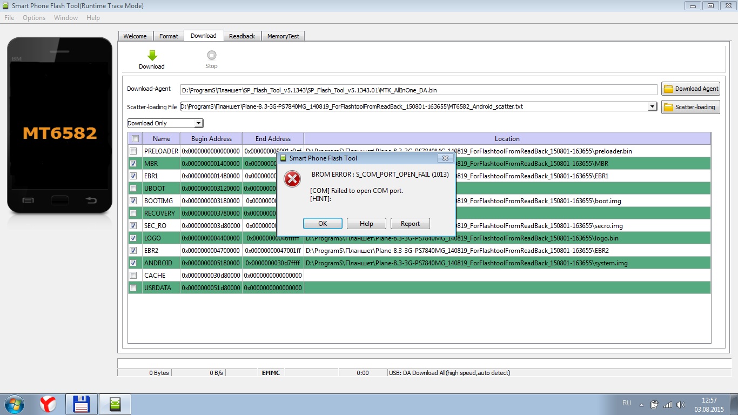Close the BROM error dialog with X
This screenshot has width=738, height=415.
(x=445, y=158)
